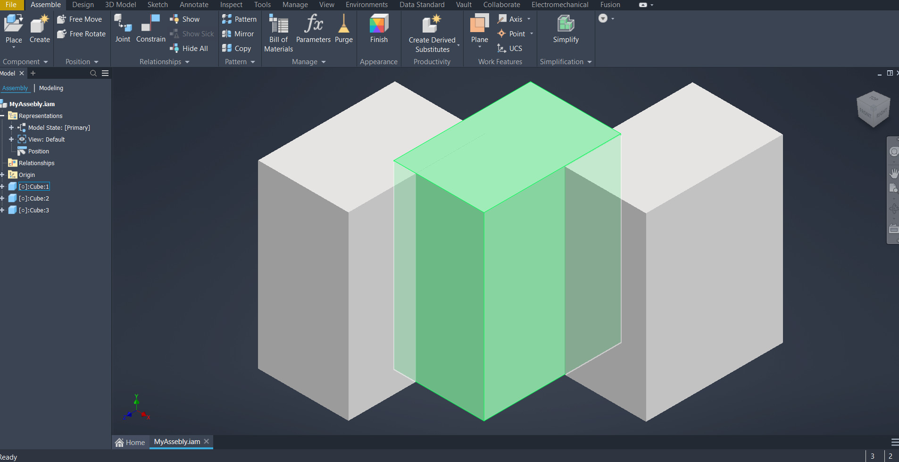Expand the View: Default node
Image resolution: width=899 pixels, height=462 pixels.
tap(11, 139)
